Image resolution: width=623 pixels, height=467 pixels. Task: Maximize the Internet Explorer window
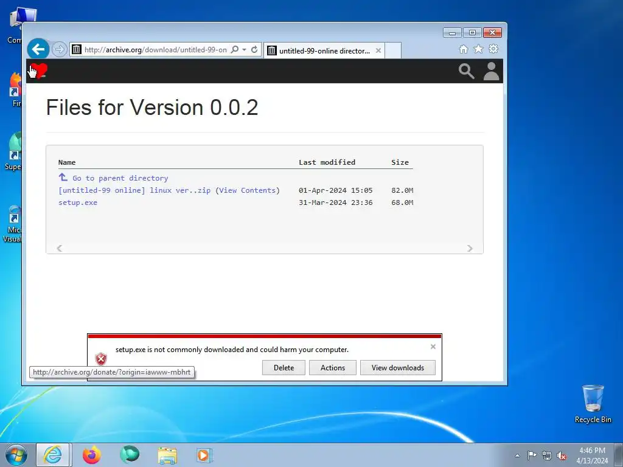tap(472, 33)
